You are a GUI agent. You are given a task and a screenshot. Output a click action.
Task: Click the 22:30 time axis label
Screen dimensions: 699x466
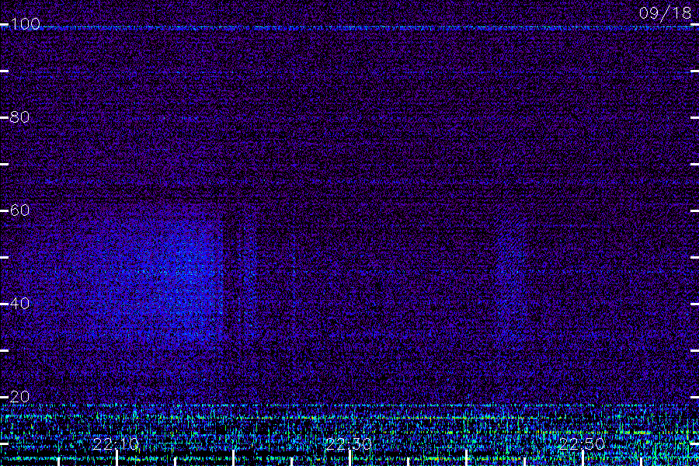(349, 444)
